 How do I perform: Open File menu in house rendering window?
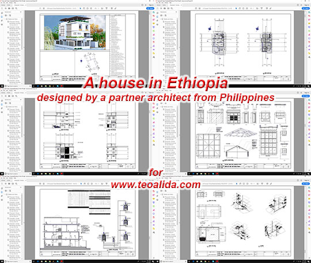(1, 3)
